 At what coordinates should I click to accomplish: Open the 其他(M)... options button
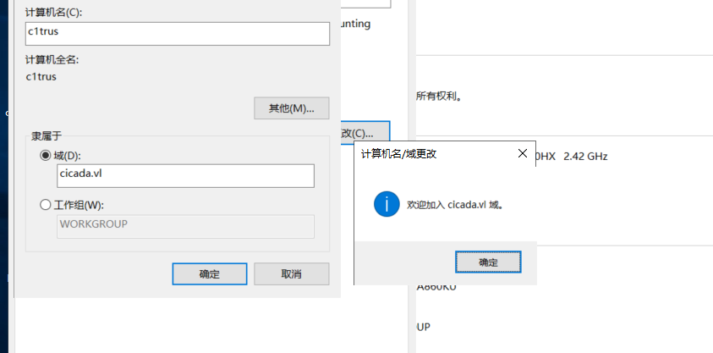pyautogui.click(x=292, y=108)
